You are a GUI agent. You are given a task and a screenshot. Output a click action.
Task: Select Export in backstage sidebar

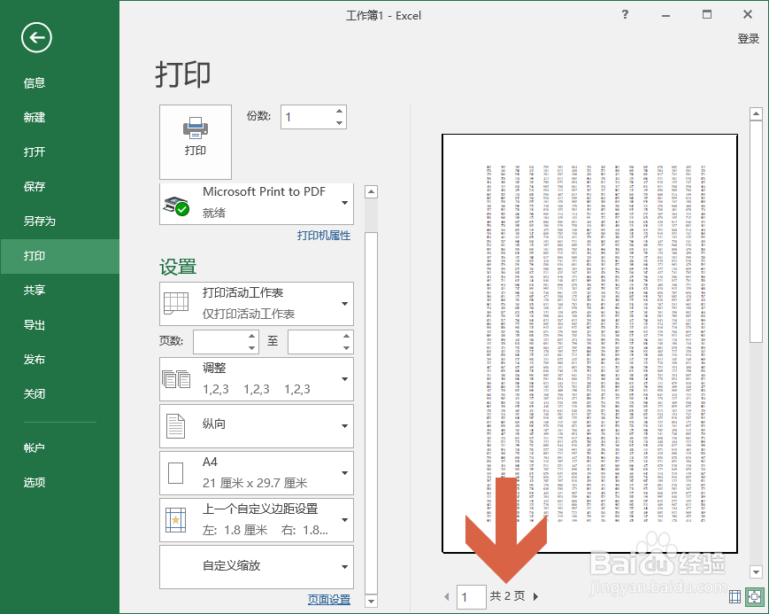(60, 325)
